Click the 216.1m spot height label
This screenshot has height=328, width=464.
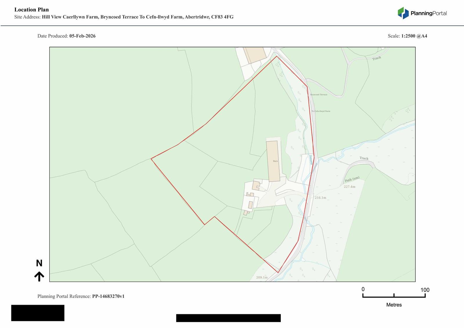point(320,198)
